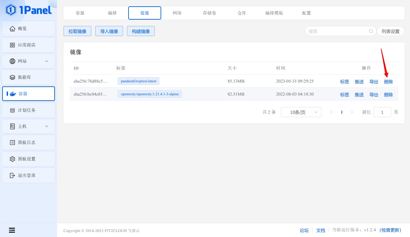Click the 82.51MB size cell

pyautogui.click(x=236, y=94)
